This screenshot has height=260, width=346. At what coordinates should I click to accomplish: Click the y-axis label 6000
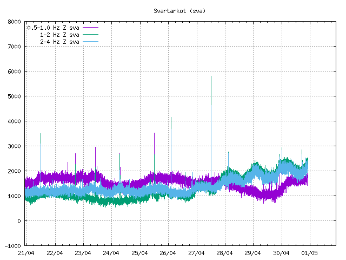14,71
